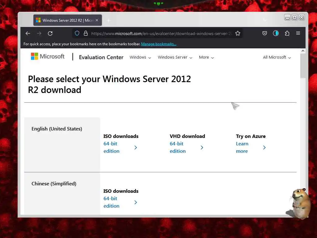Click Try on Azure Learn more link
Screen dimensions: 317x238
242,147
